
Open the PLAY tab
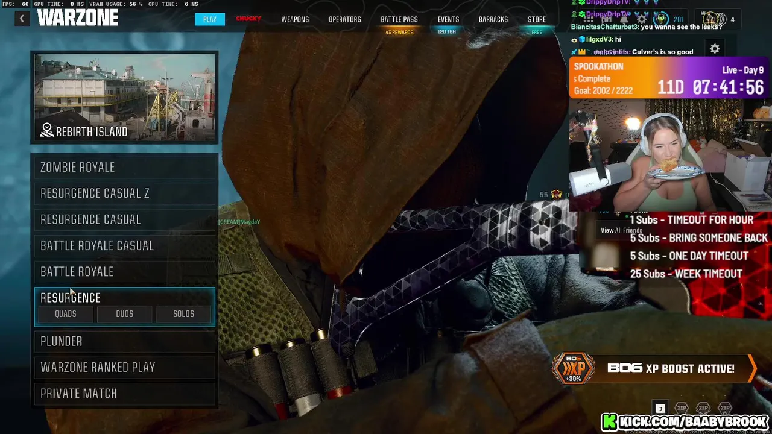click(210, 19)
